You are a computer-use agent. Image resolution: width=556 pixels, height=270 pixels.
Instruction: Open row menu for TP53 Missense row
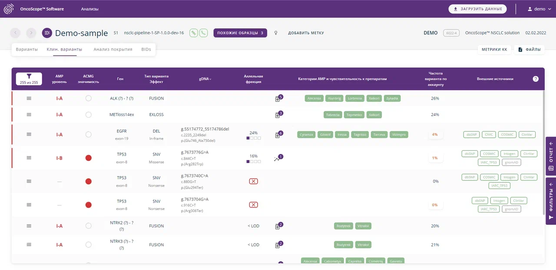coord(29,158)
